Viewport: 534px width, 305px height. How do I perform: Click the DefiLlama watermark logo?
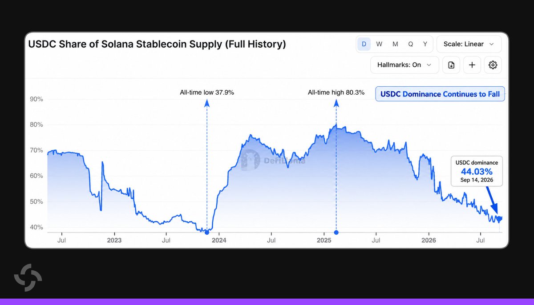coord(273,161)
